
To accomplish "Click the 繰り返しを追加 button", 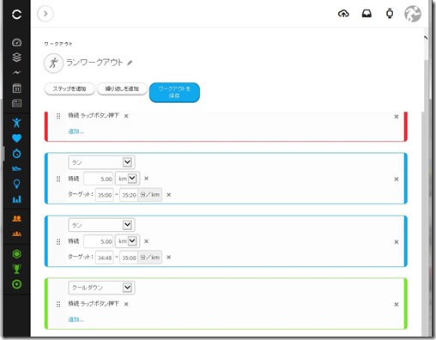I will pos(122,88).
